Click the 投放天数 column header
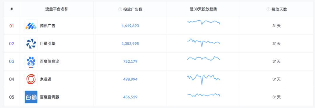 click(x=279, y=9)
